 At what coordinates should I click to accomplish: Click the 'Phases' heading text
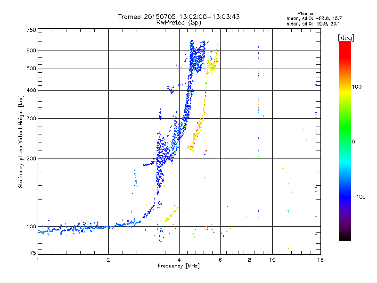[x=305, y=14]
